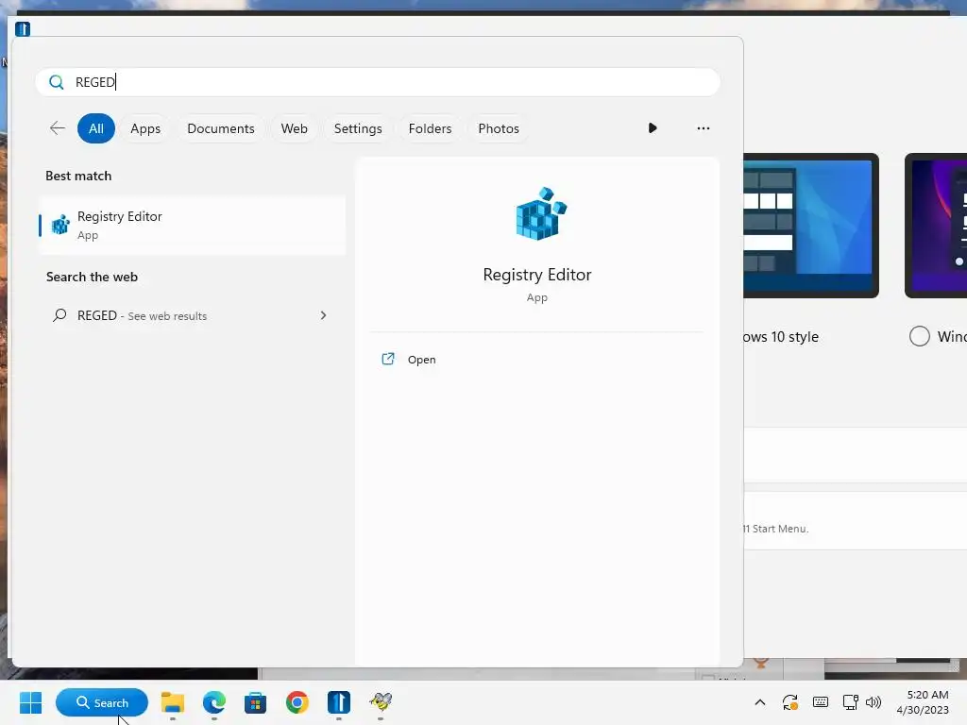Open the volume speaker tray icon
The image size is (967, 725).
coord(874,702)
